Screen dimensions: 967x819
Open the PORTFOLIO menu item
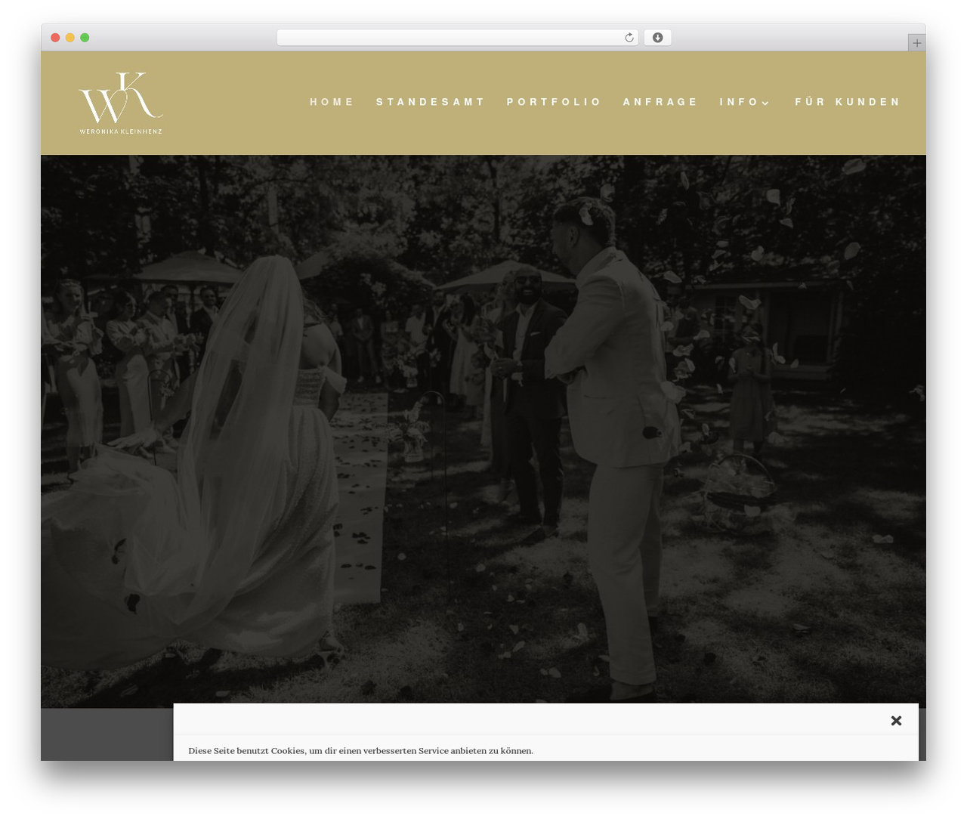tap(554, 102)
